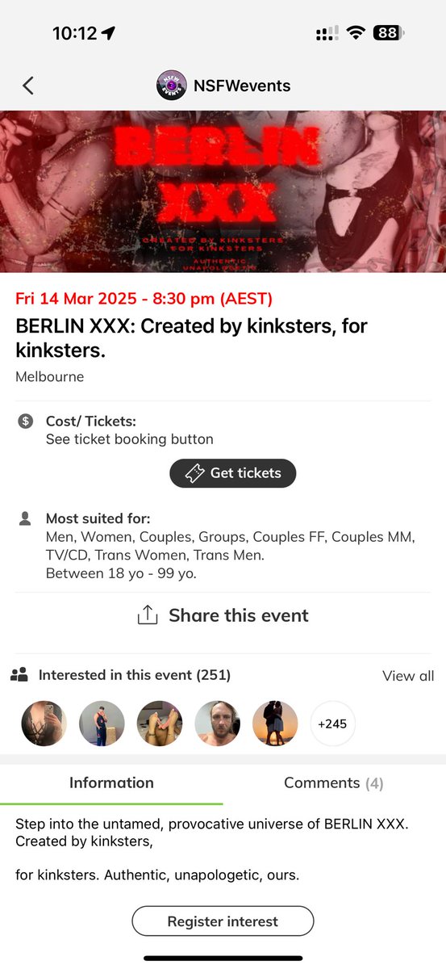Expand the +245 more attendees bubble
This screenshot has width=446, height=969.
click(332, 724)
